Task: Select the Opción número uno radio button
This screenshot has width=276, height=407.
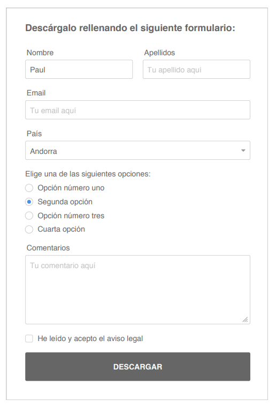Action: (29, 188)
